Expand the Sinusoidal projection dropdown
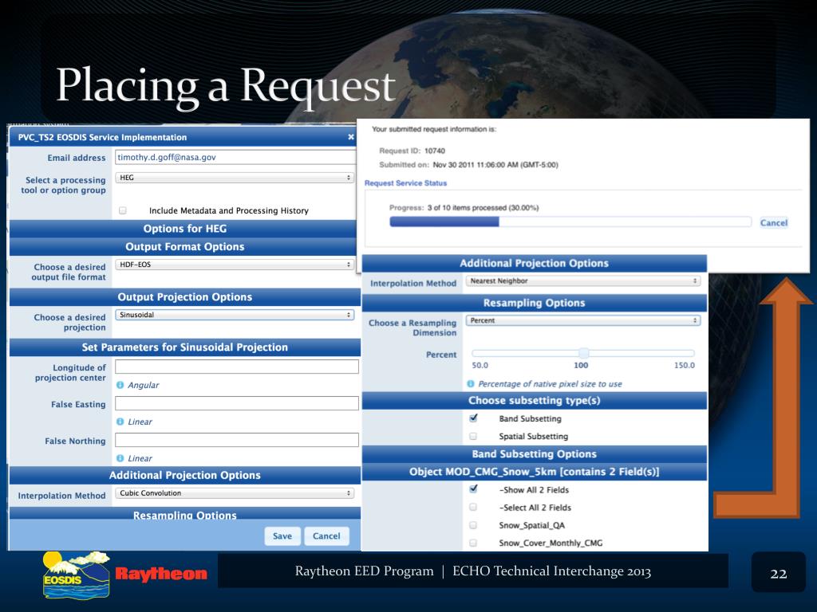 [x=235, y=315]
